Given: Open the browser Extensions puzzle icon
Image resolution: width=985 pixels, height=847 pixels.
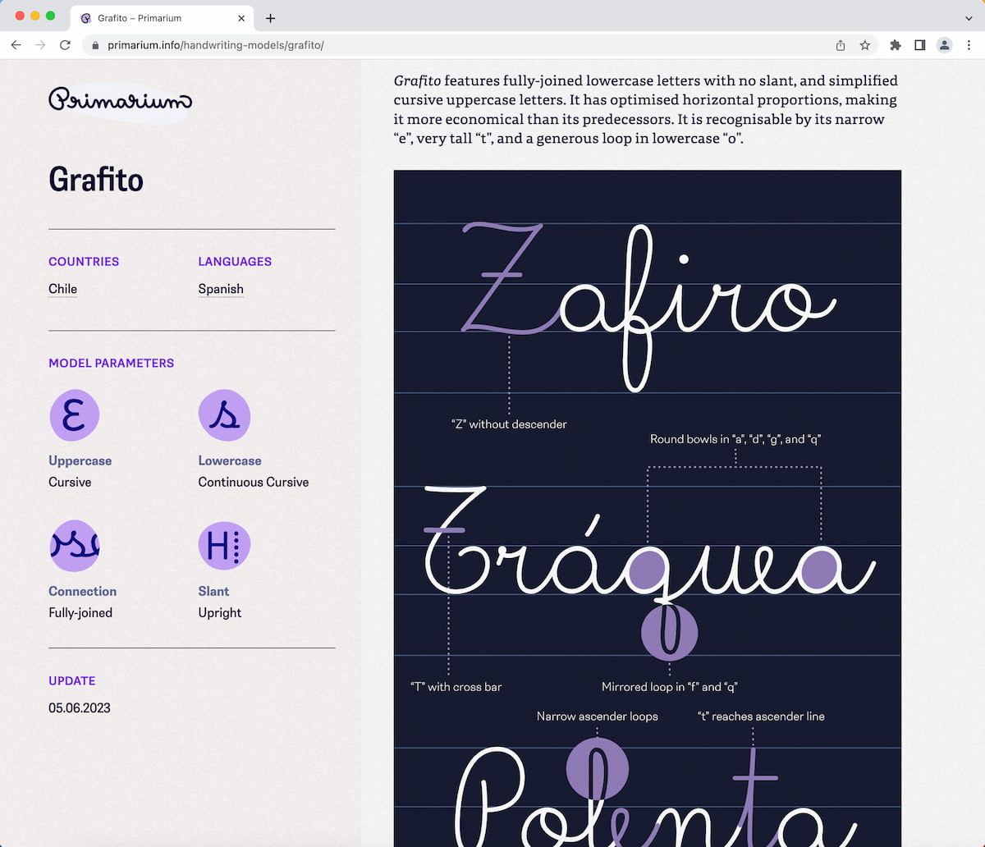Looking at the screenshot, I should [896, 45].
